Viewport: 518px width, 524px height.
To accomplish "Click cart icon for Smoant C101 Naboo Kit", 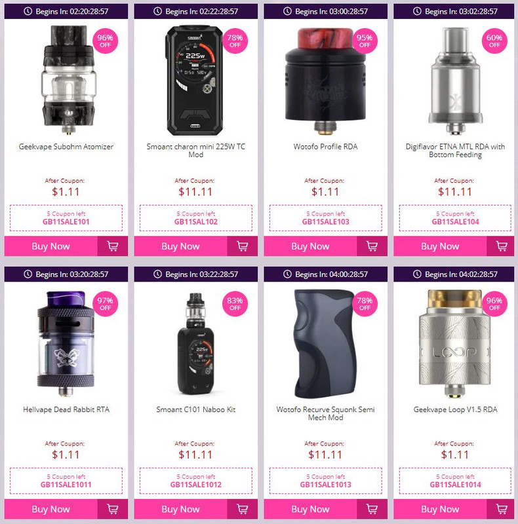I will coord(242,509).
